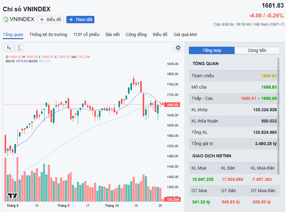Go to the TOP cổ phiếu tab

[86, 35]
